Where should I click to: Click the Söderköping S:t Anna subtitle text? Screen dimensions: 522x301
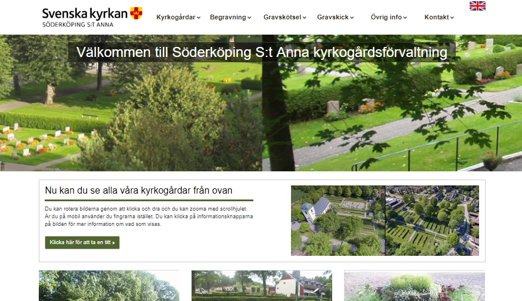(78, 25)
